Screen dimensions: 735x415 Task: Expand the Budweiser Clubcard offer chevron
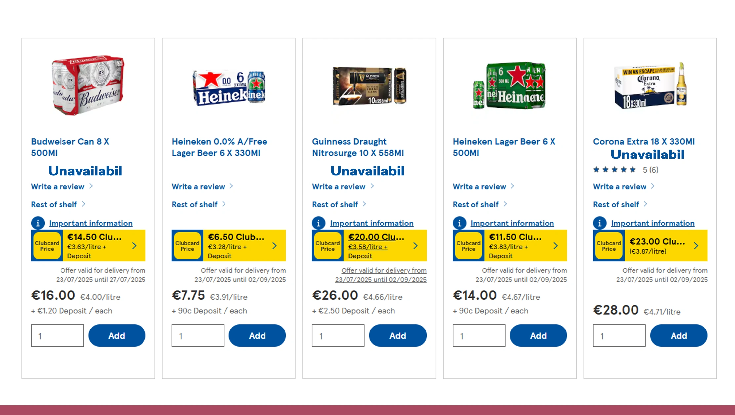134,246
